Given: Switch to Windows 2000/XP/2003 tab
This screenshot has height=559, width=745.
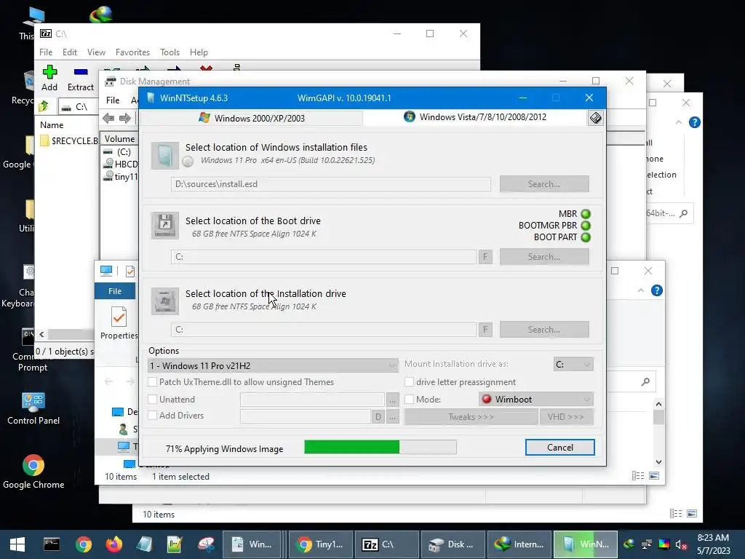Looking at the screenshot, I should pos(252,119).
